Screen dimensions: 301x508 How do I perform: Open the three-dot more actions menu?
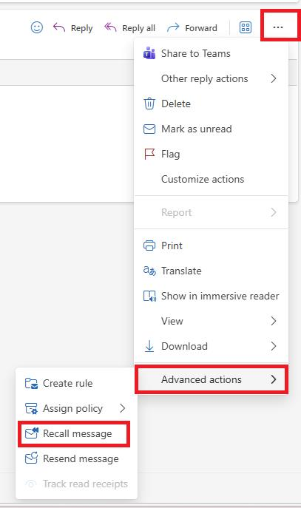278,27
